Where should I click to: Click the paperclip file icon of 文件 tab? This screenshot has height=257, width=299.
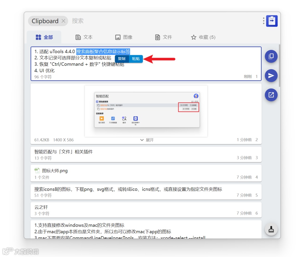(x=158, y=37)
